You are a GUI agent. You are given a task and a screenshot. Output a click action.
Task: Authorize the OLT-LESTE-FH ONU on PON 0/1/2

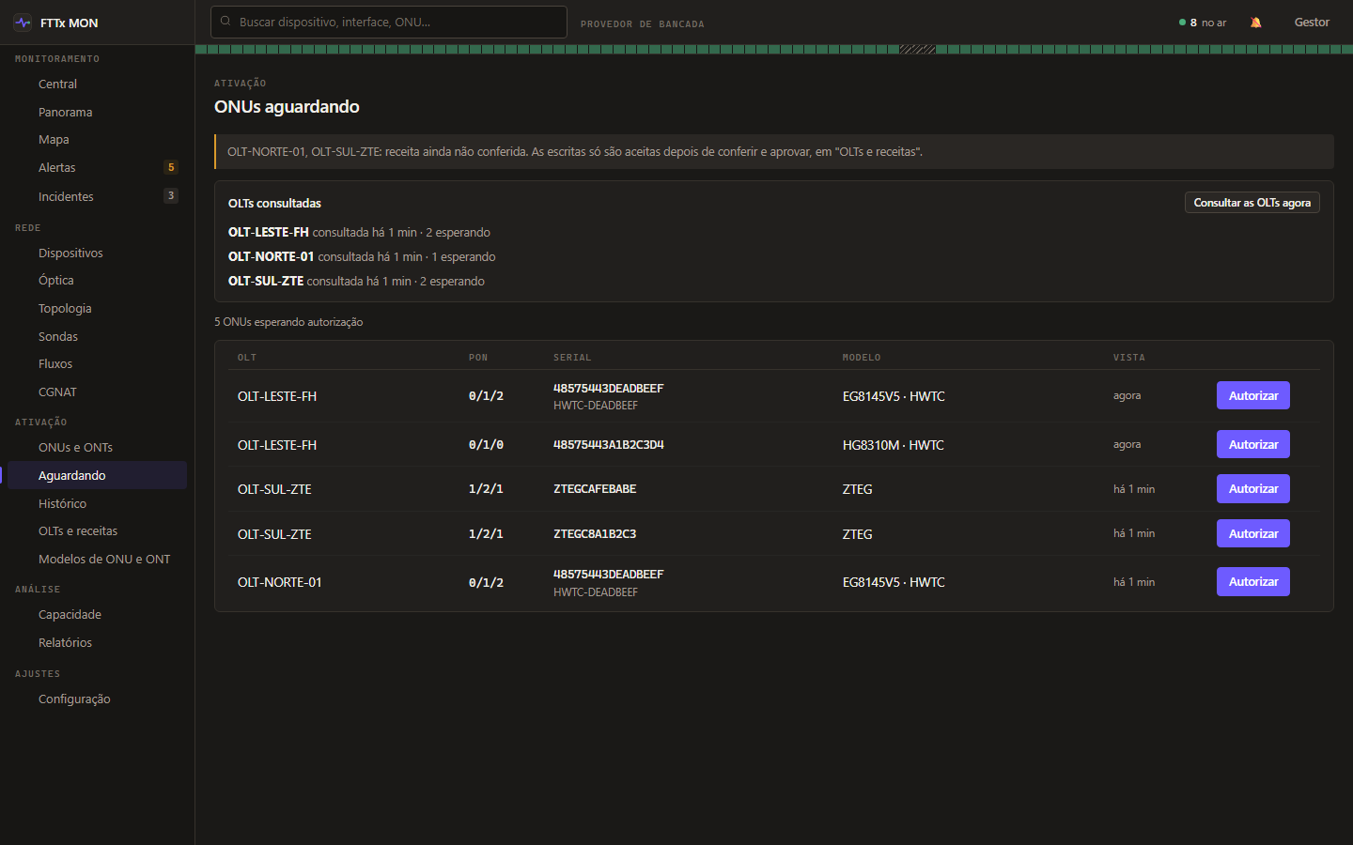[1253, 395]
